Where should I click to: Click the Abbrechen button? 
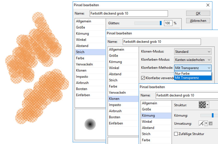coord(198,21)
